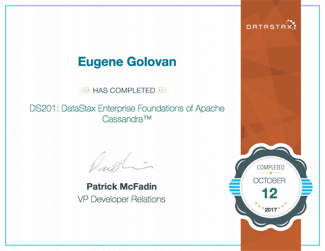This screenshot has height=251, width=325.
Task: Click COMPLETED text in the badge
Action: pyautogui.click(x=271, y=167)
